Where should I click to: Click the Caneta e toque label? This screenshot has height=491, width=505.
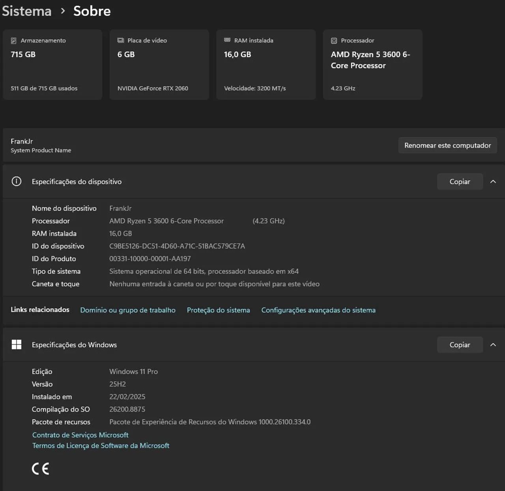pyautogui.click(x=56, y=284)
